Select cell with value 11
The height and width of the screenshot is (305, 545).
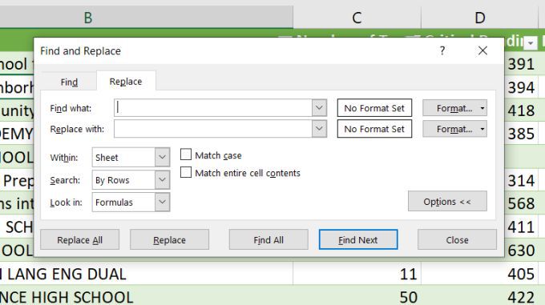tap(357, 274)
